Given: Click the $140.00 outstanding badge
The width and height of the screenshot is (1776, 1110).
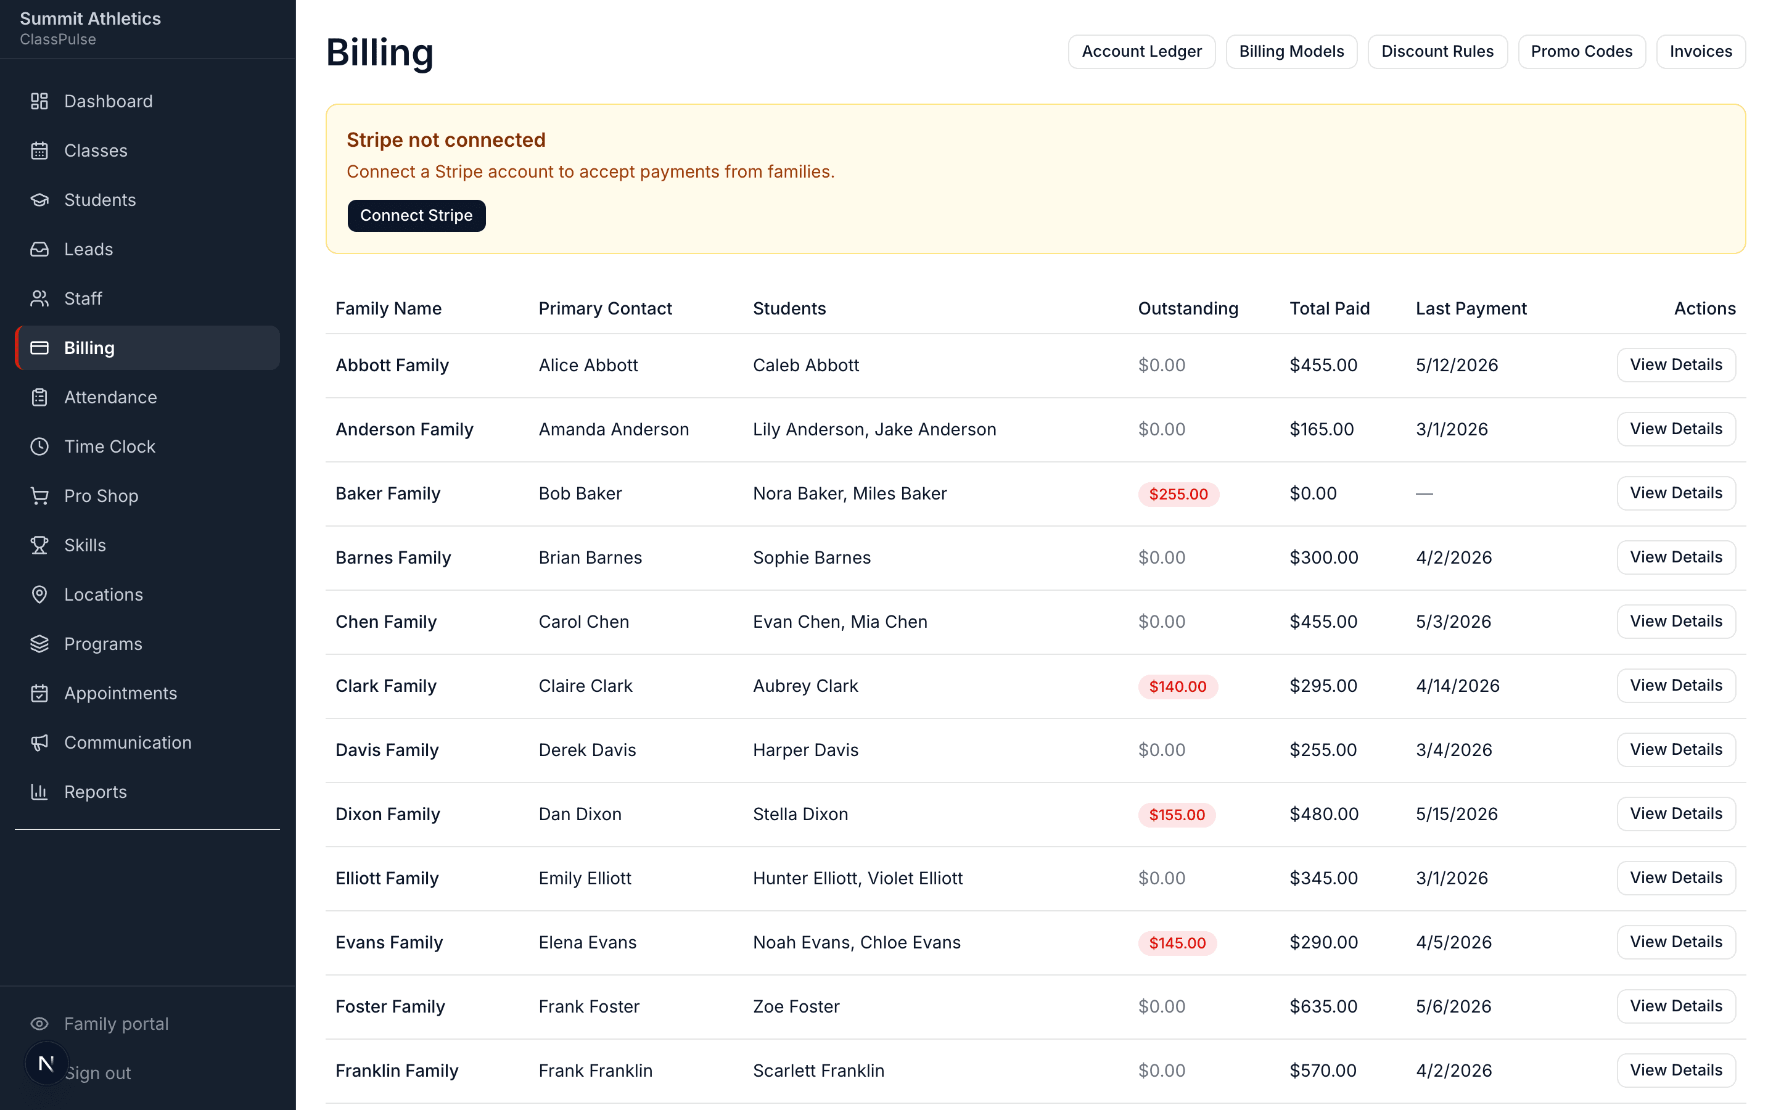Looking at the screenshot, I should (1177, 686).
